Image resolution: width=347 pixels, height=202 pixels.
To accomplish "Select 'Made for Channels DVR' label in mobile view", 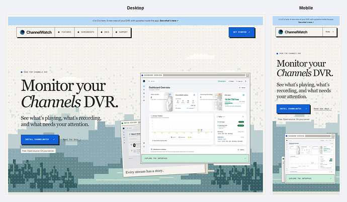I will click(289, 53).
